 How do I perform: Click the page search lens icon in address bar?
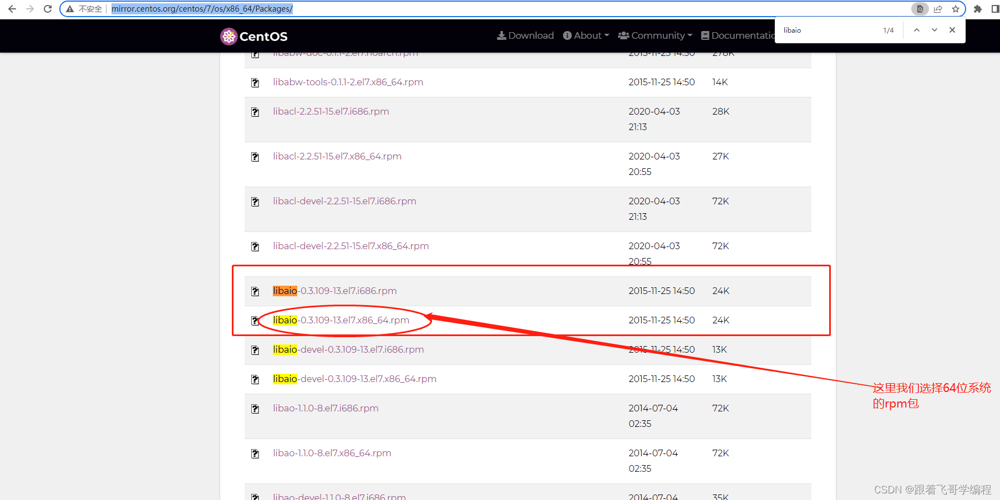920,9
